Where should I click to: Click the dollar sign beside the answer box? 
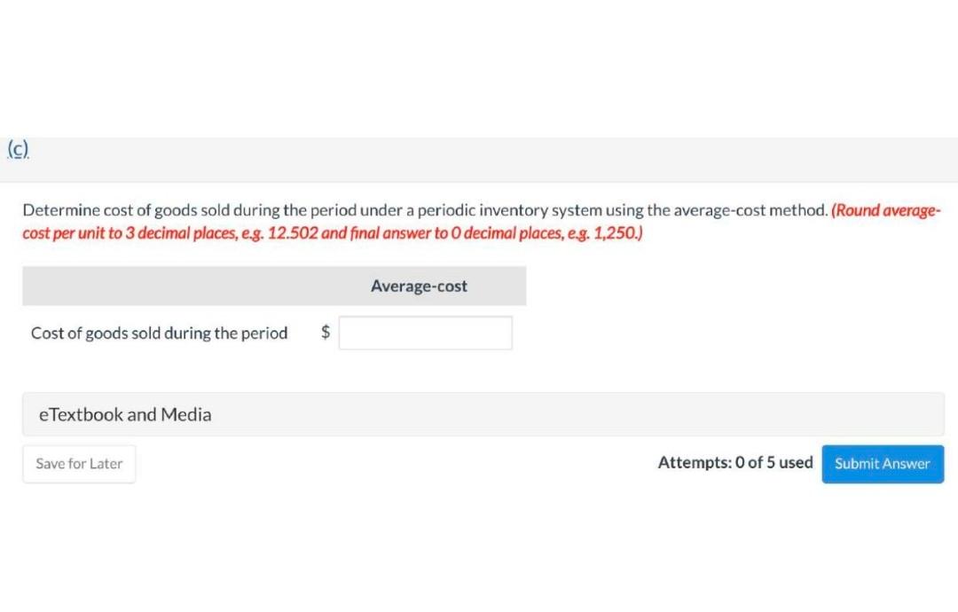pyautogui.click(x=325, y=332)
